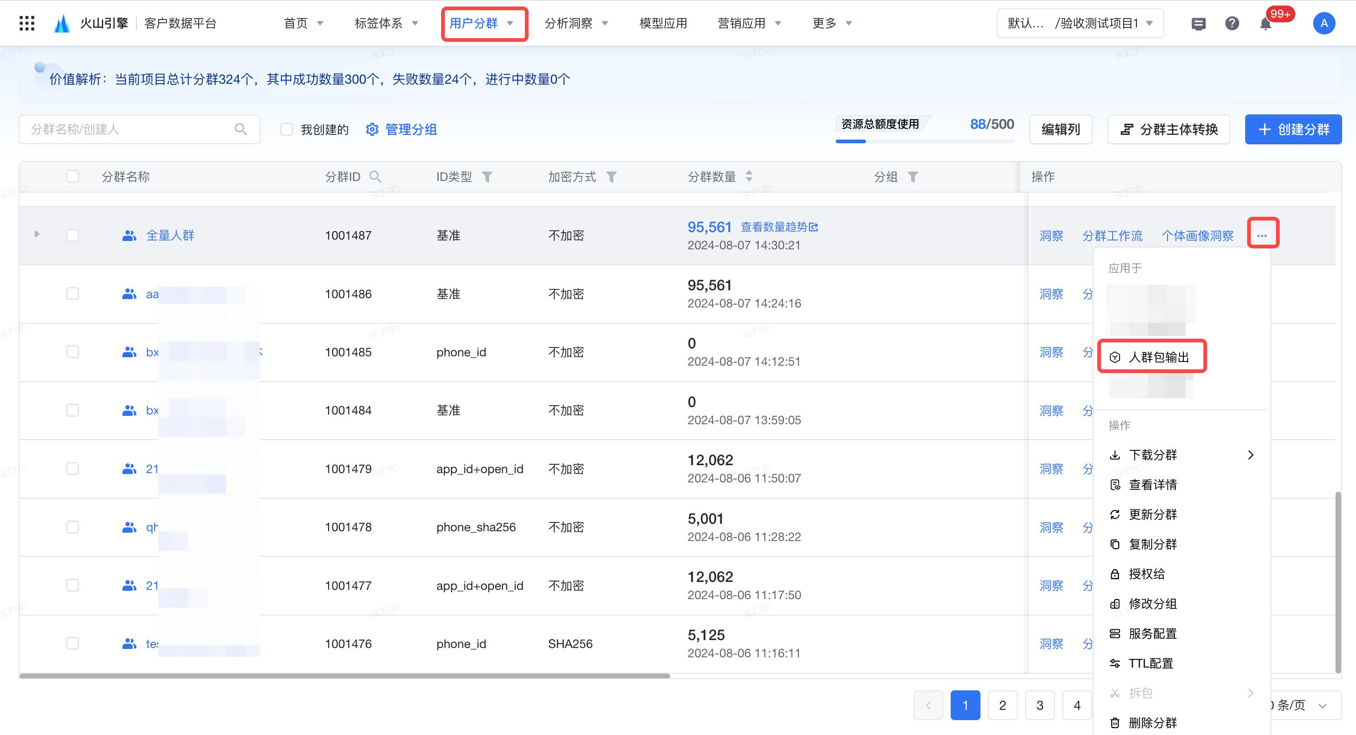
Task: Select checkbox for row 1001485
Action: coord(73,352)
